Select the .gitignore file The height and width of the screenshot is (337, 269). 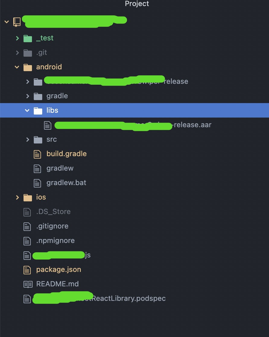pos(52,226)
